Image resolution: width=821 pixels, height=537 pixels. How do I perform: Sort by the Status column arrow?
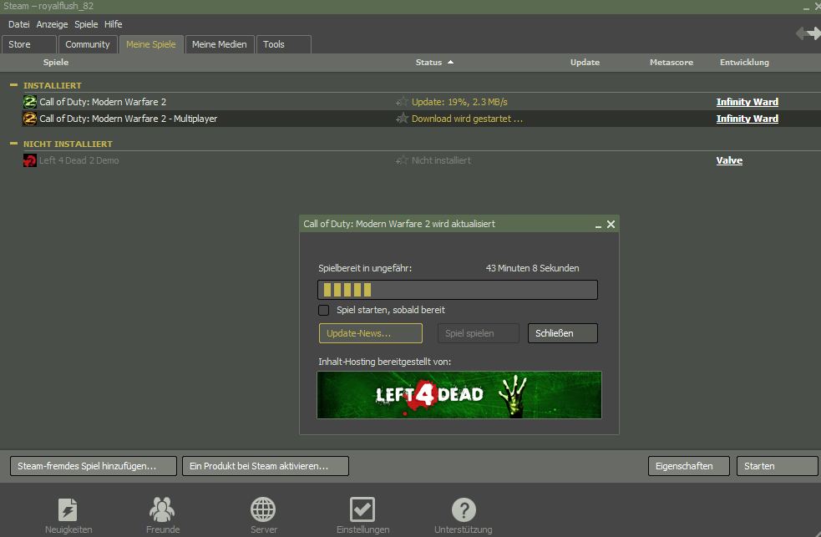tap(450, 62)
